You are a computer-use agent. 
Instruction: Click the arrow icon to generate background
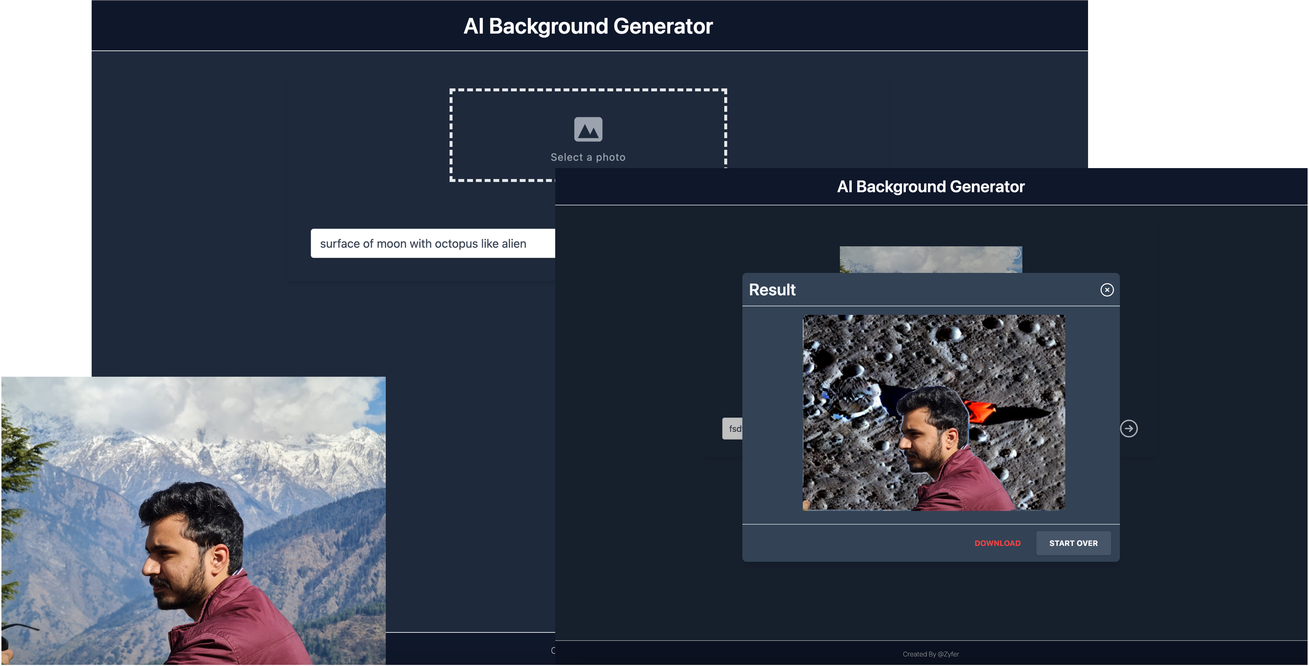point(1130,429)
